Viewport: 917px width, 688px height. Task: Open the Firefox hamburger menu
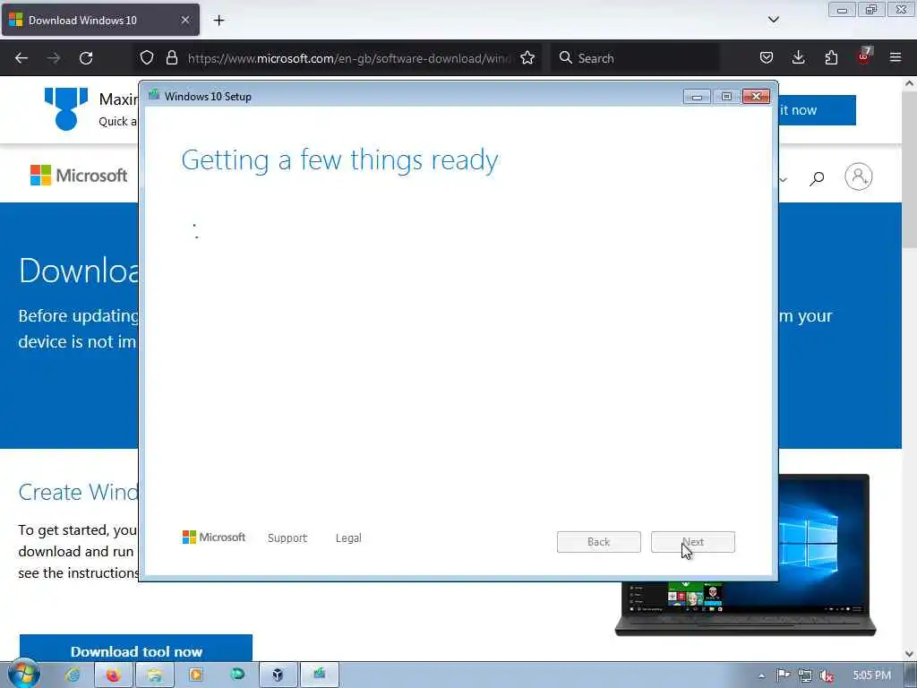(896, 58)
